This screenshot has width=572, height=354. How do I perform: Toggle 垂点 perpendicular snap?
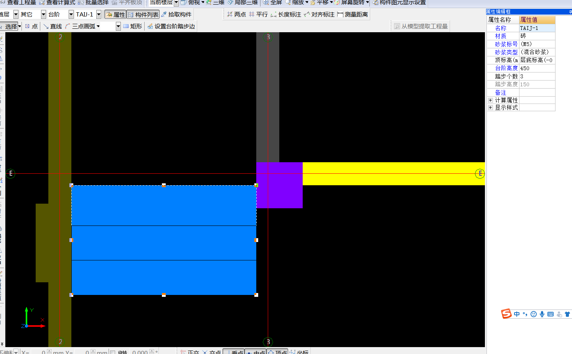point(233,352)
